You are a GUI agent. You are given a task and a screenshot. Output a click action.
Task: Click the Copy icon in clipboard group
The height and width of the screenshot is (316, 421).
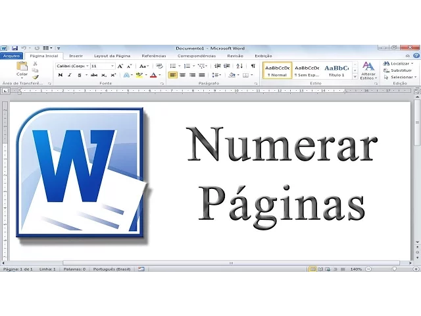(x=35, y=70)
